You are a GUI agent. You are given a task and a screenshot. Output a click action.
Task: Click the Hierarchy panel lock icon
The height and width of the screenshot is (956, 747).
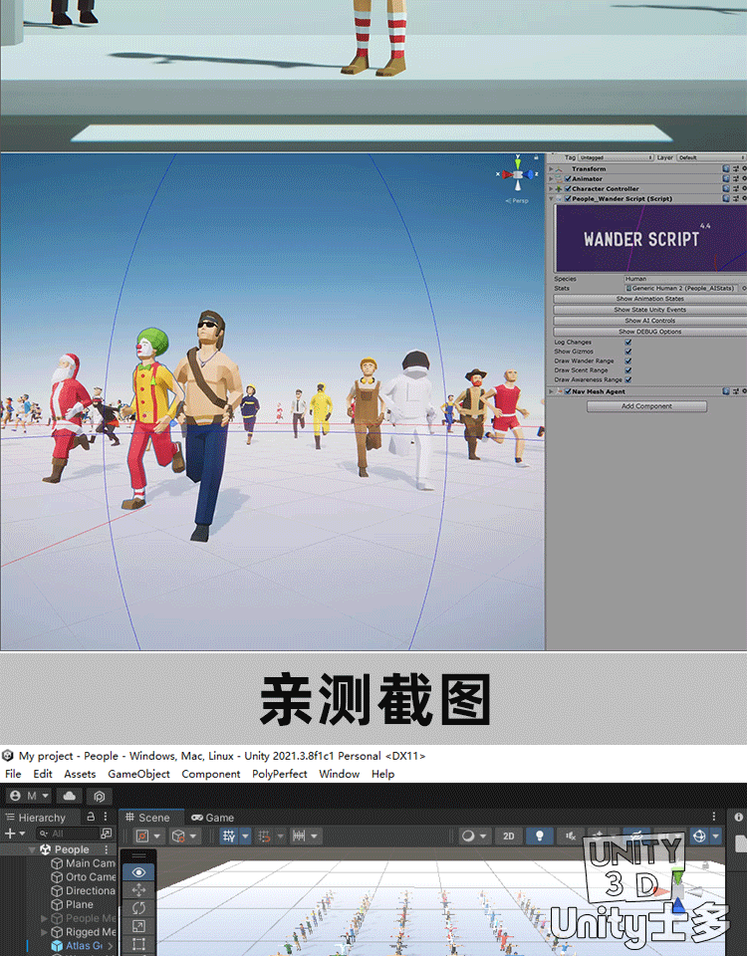92,818
